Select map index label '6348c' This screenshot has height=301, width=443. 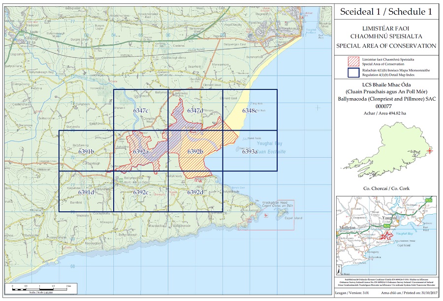250,110
